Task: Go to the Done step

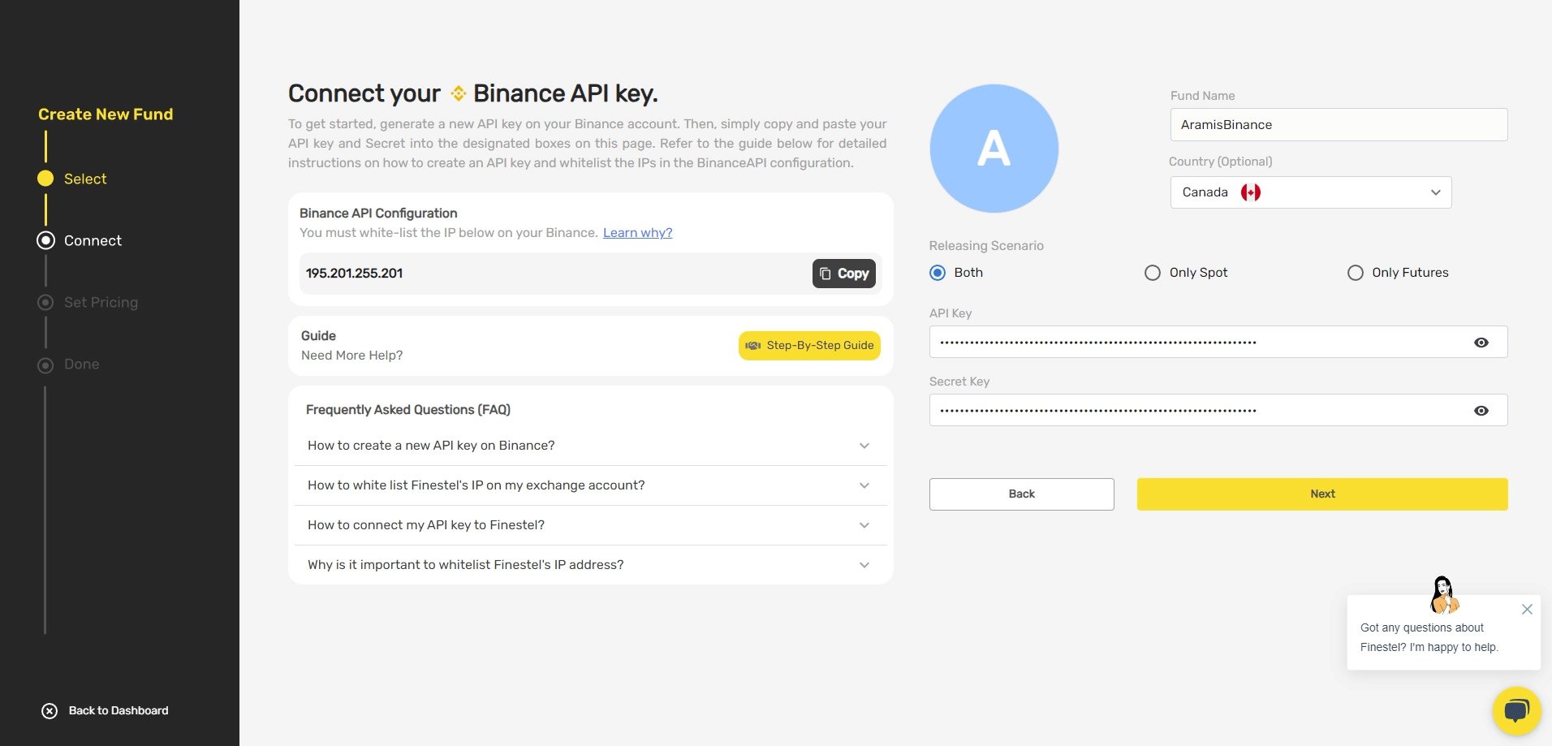Action: coord(81,364)
